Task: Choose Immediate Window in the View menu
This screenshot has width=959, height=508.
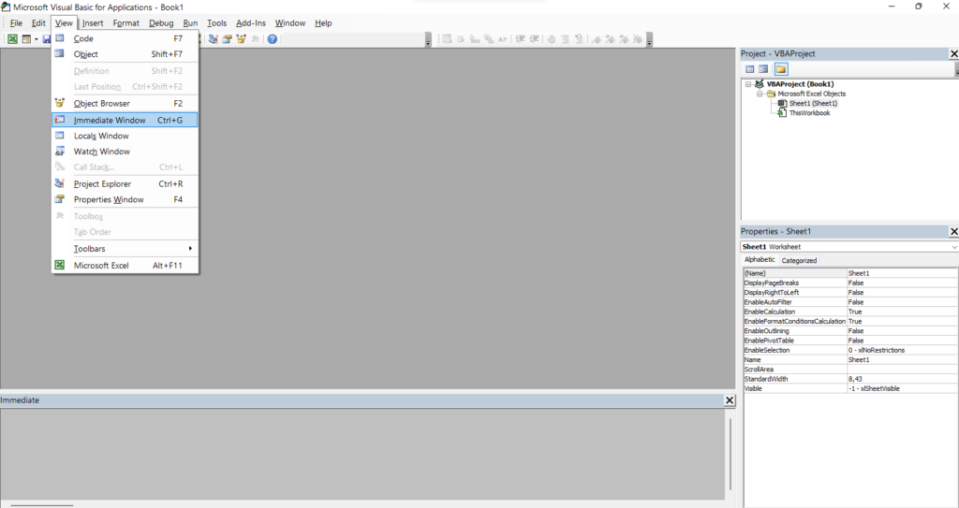Action: (125, 121)
